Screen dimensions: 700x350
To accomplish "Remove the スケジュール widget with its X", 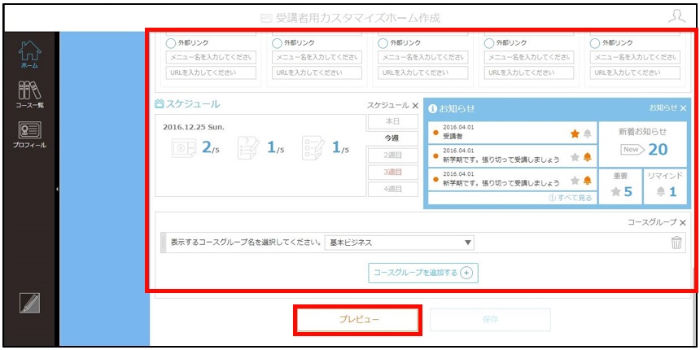I will [x=415, y=106].
